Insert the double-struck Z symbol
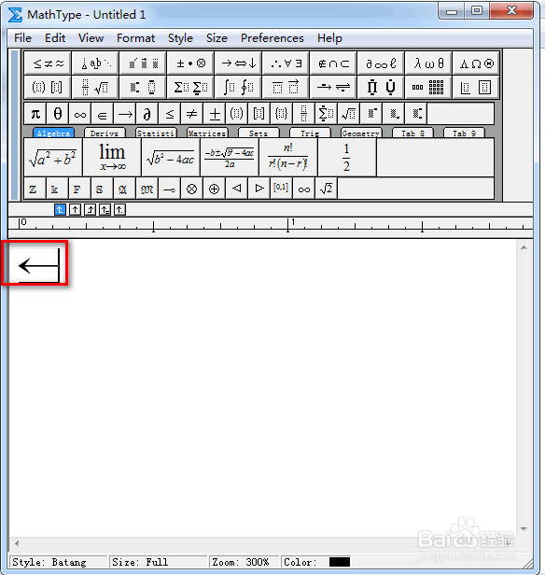The image size is (545, 575). 35,189
